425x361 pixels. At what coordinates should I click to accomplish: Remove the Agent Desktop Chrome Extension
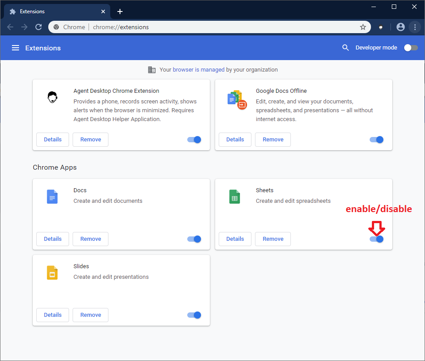tap(90, 140)
